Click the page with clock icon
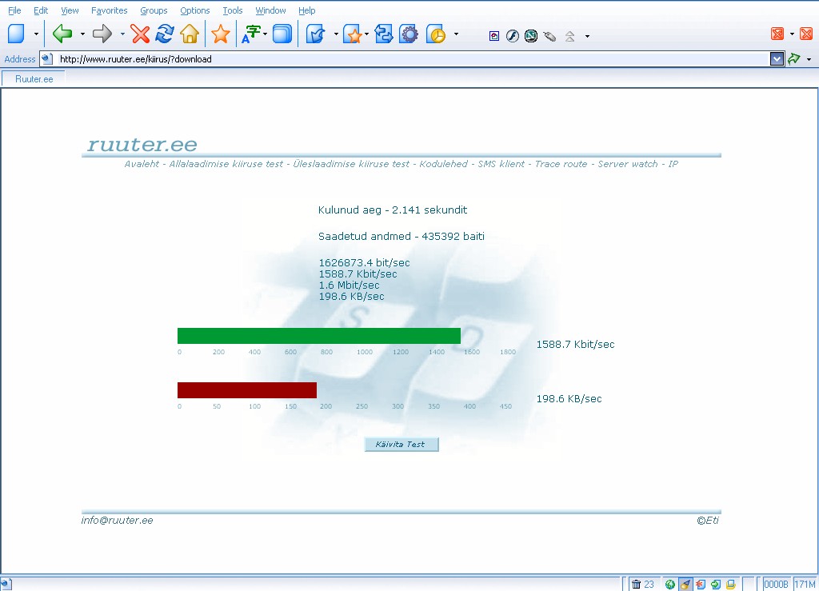Screen dimensions: 819x591 pos(436,34)
